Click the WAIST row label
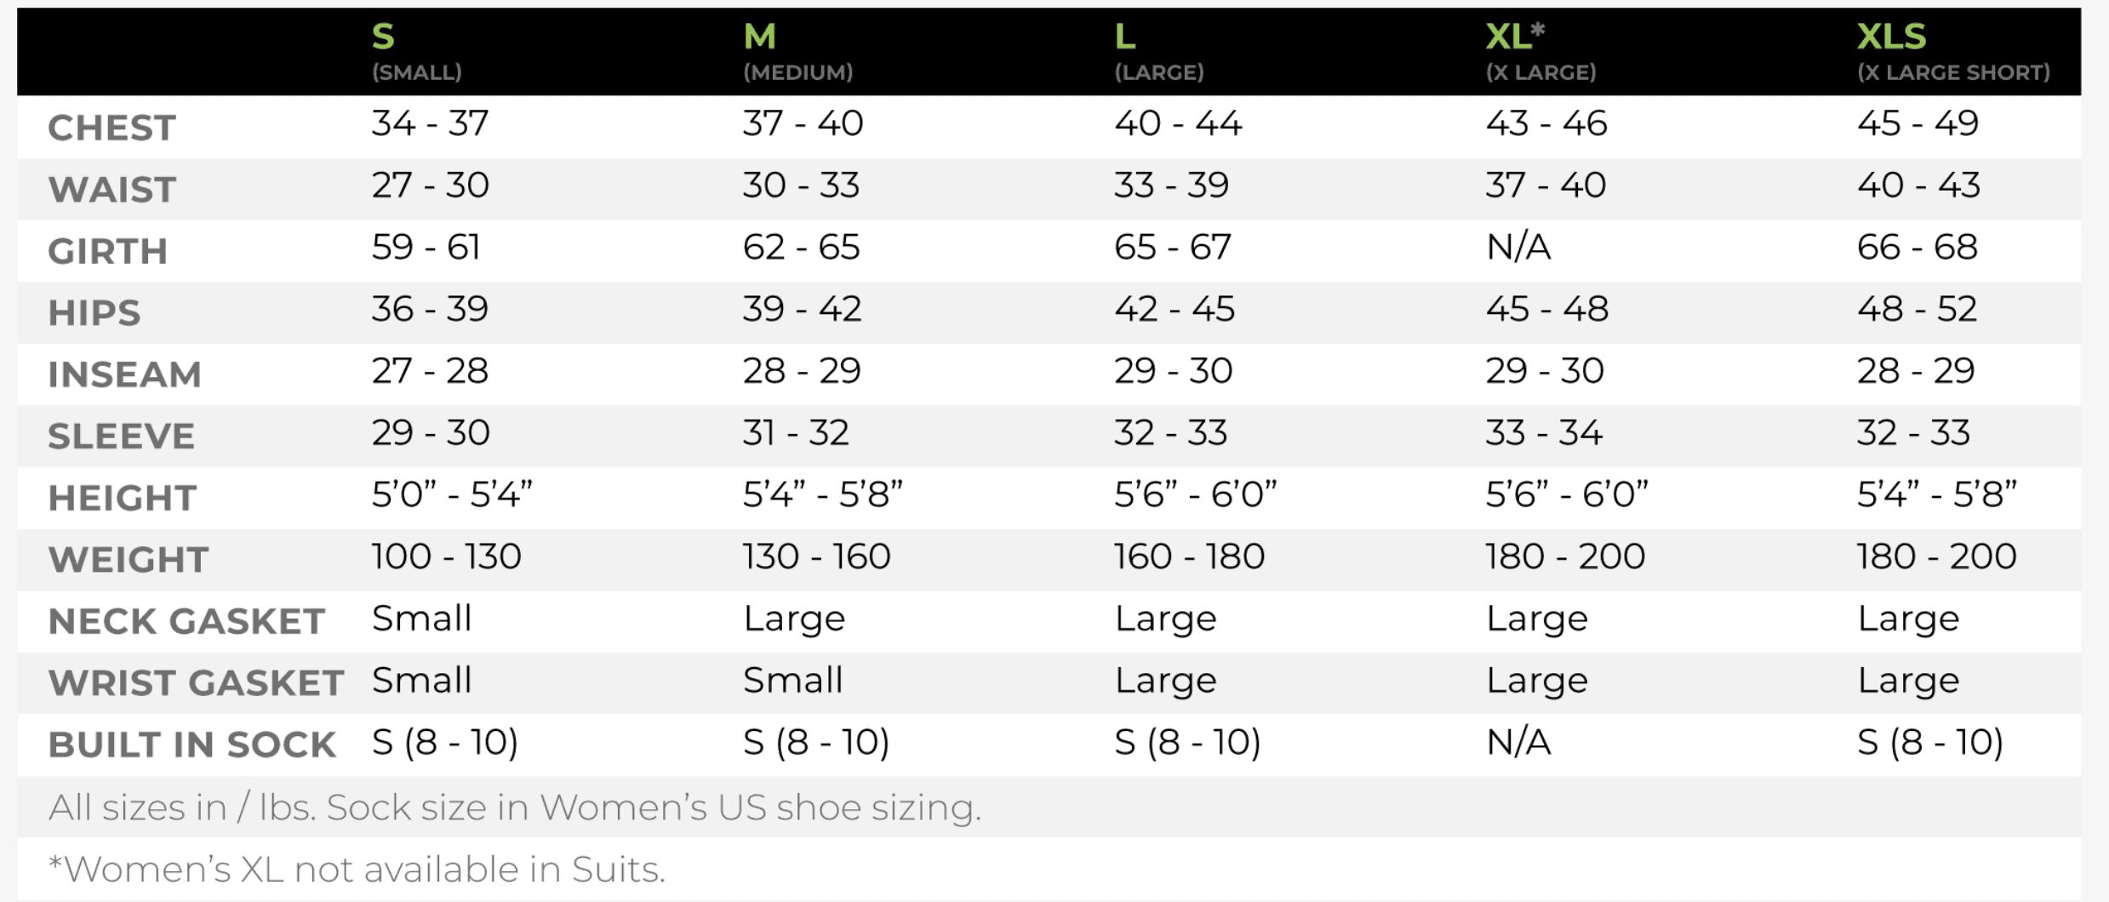This screenshot has width=2109, height=902. pos(111,189)
